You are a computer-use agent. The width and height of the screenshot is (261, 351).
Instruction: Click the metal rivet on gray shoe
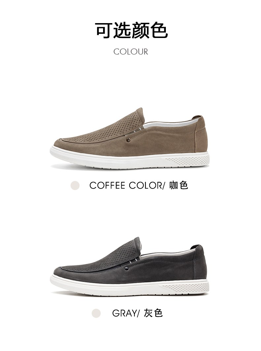pyautogui.click(x=127, y=268)
